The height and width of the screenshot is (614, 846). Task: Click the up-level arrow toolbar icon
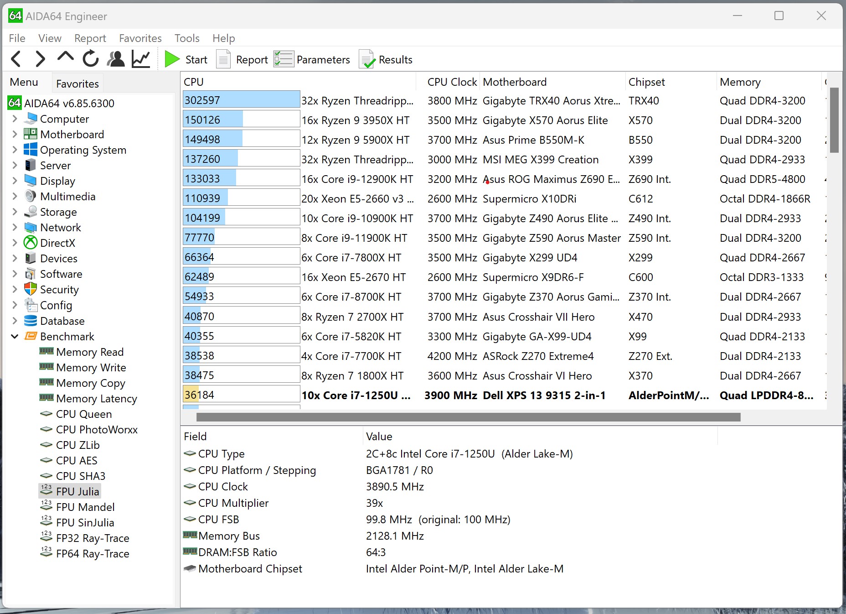(65, 57)
